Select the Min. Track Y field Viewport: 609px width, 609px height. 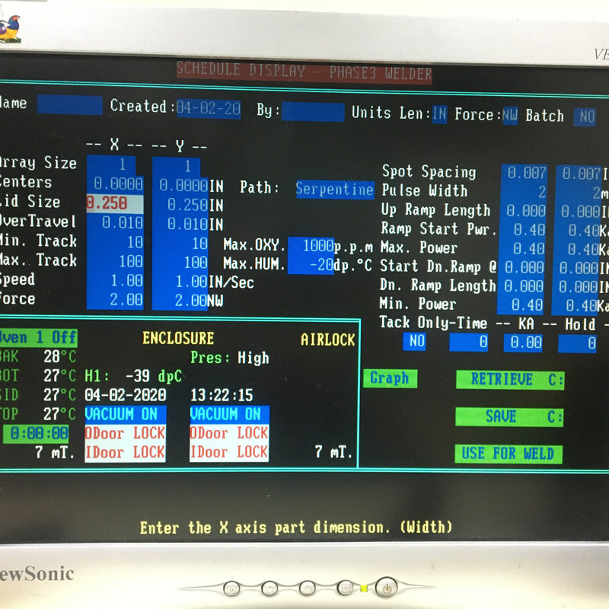coord(180,244)
